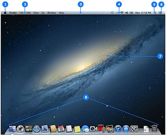Open the volume control in menu bar
The height and width of the screenshot is (136, 166).
pos(126,13)
